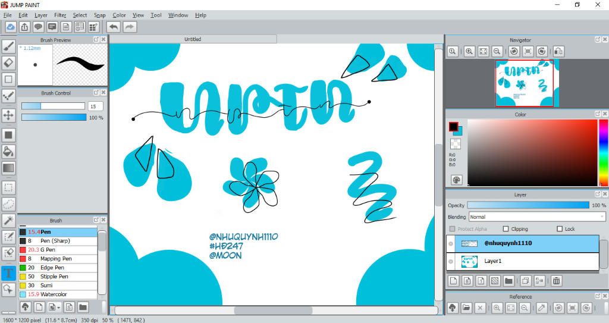This screenshot has width=609, height=323.
Task: Click the Undo arrow in toolbar
Action: tap(114, 27)
